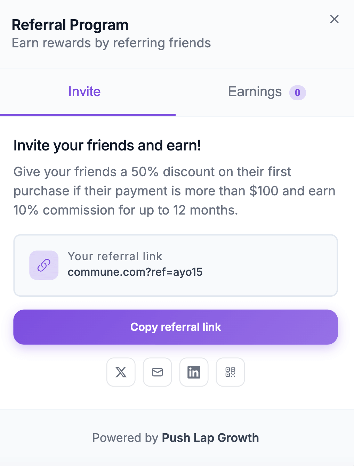Dismiss the Referral Program dialog
Viewport: 354px width, 466px height.
(x=334, y=19)
